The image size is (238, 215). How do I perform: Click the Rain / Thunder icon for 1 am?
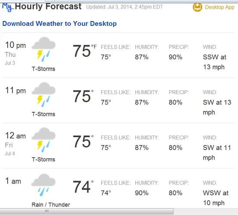tap(43, 185)
